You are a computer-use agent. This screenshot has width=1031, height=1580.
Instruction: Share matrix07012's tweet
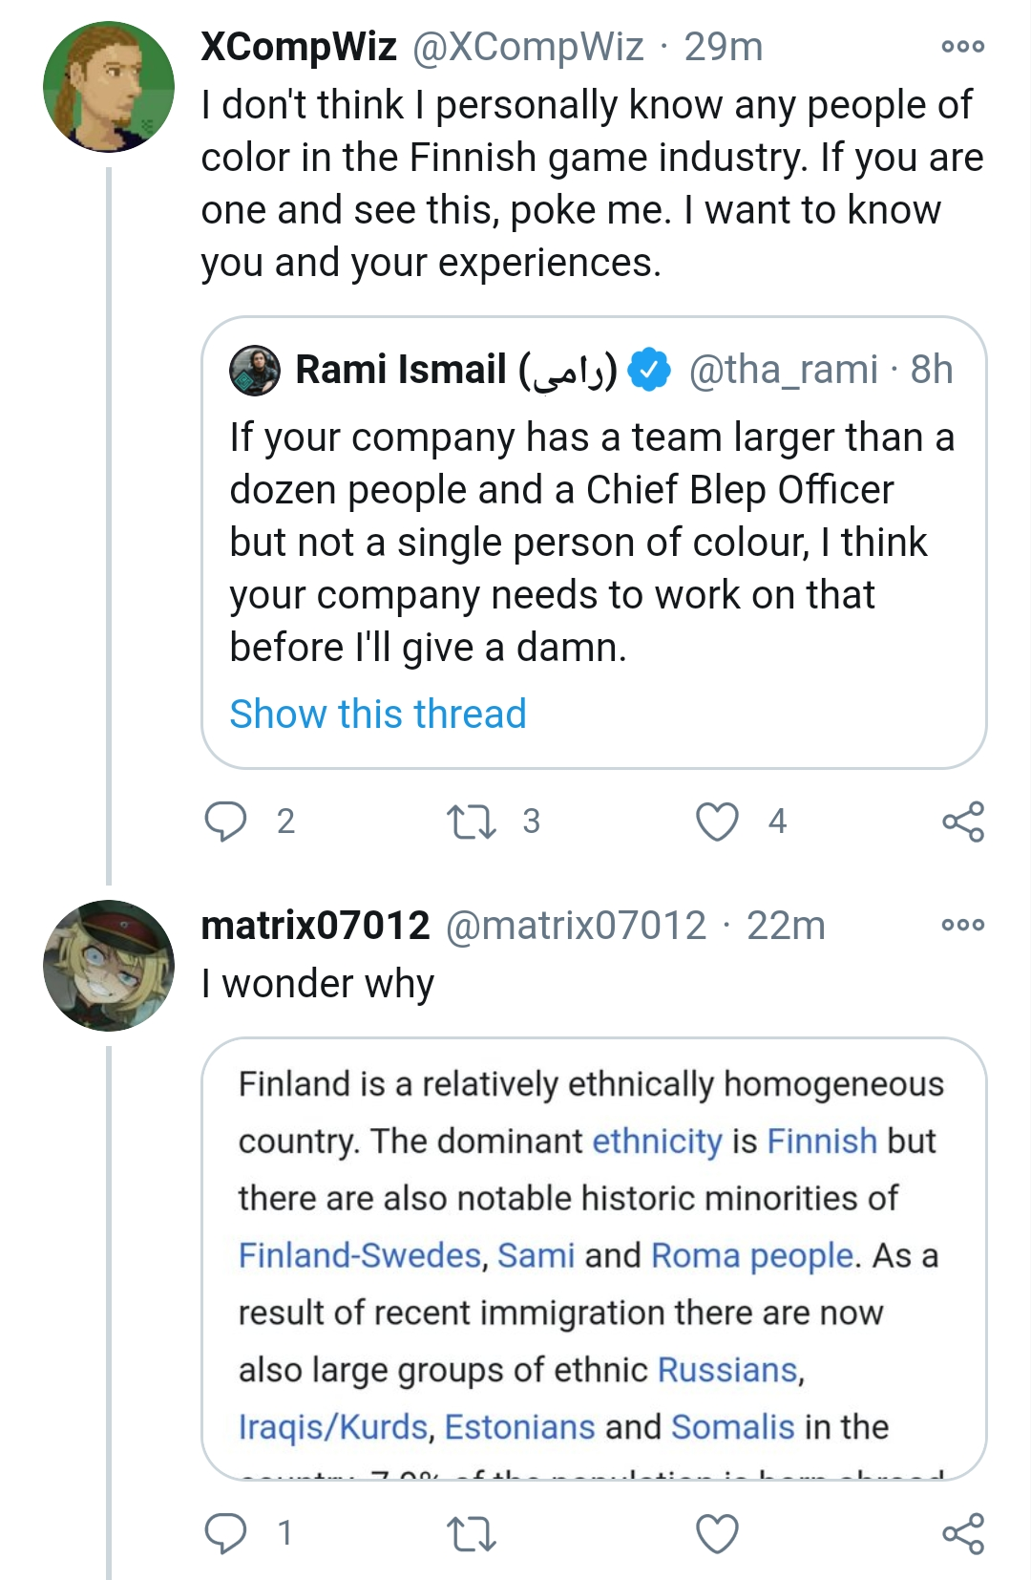tap(962, 1533)
